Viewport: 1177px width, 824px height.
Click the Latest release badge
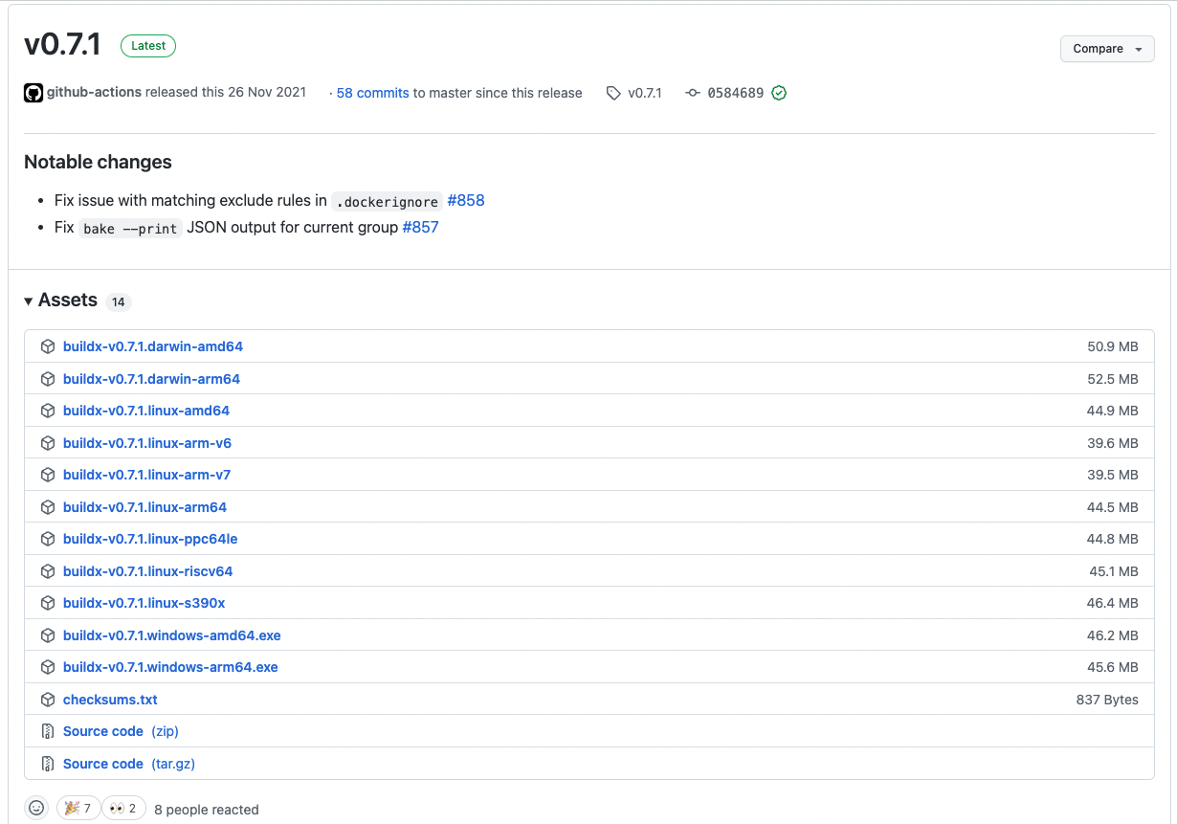(x=148, y=46)
